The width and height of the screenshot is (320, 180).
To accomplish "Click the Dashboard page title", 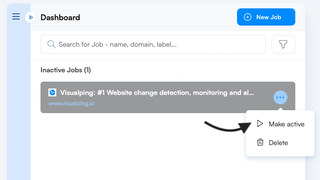I will point(60,18).
